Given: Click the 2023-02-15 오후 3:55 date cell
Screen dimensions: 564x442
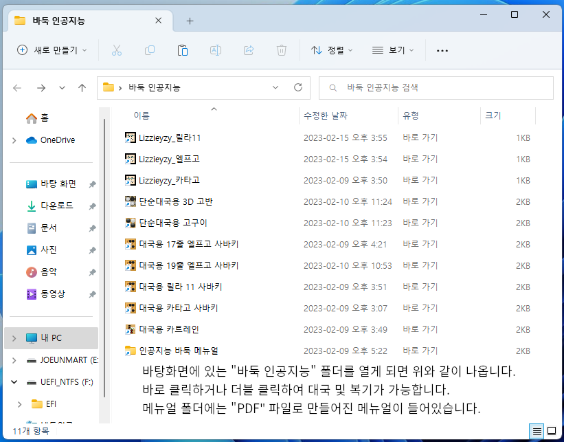Looking at the screenshot, I should pos(346,138).
